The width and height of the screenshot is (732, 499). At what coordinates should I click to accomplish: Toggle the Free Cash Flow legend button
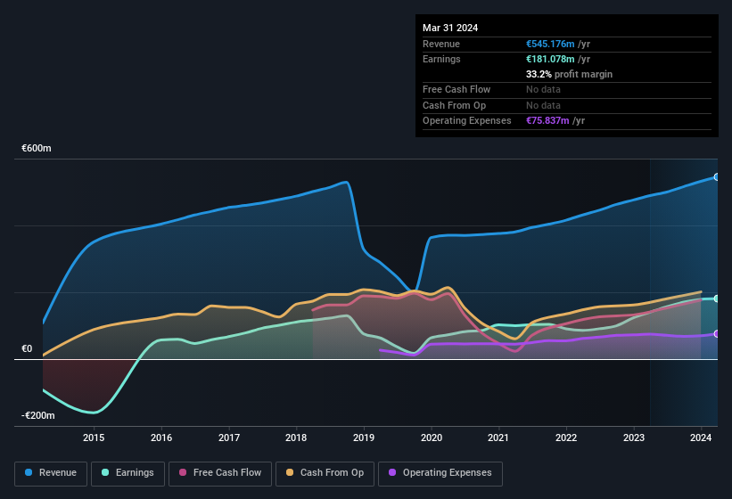point(220,473)
